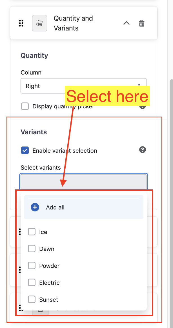Open help for Display quantity picker
The image size is (173, 328).
[143, 106]
